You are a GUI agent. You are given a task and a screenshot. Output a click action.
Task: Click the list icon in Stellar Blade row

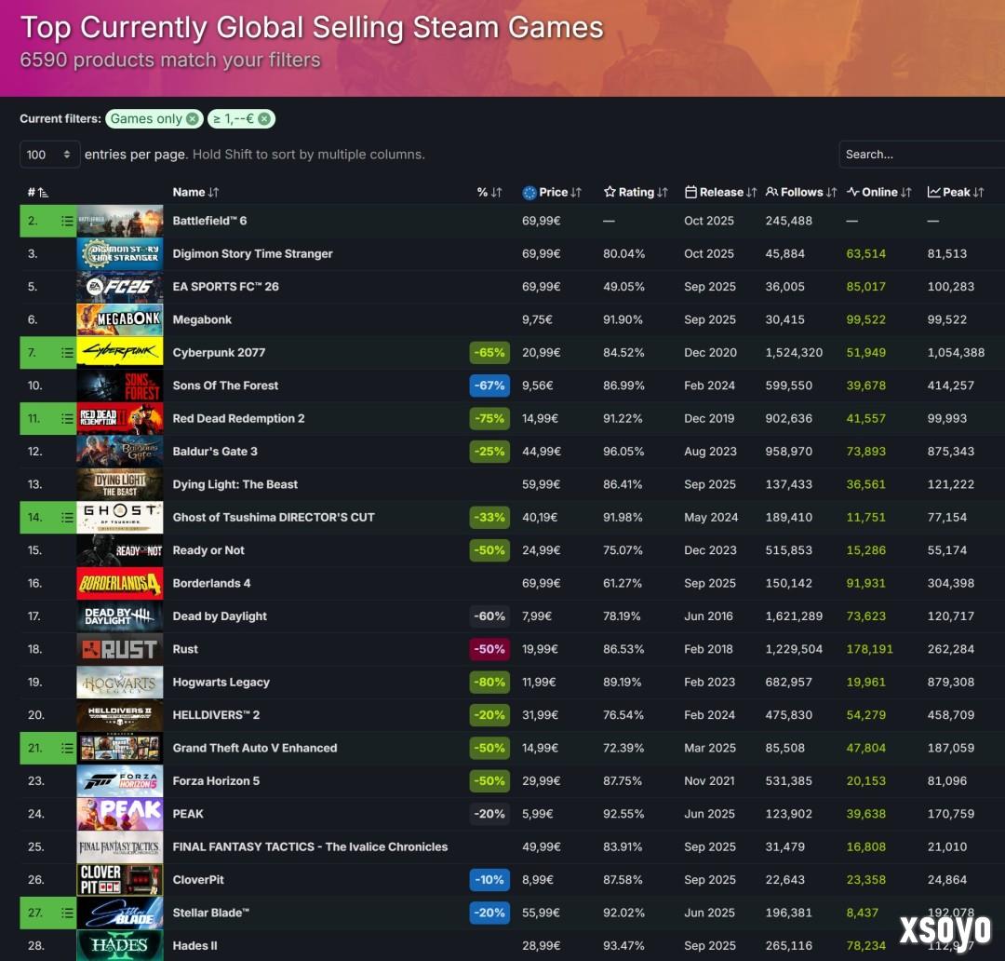coord(67,914)
